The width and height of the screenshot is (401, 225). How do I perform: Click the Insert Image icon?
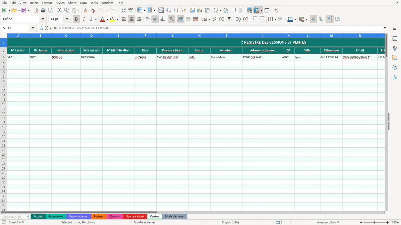click(x=192, y=10)
